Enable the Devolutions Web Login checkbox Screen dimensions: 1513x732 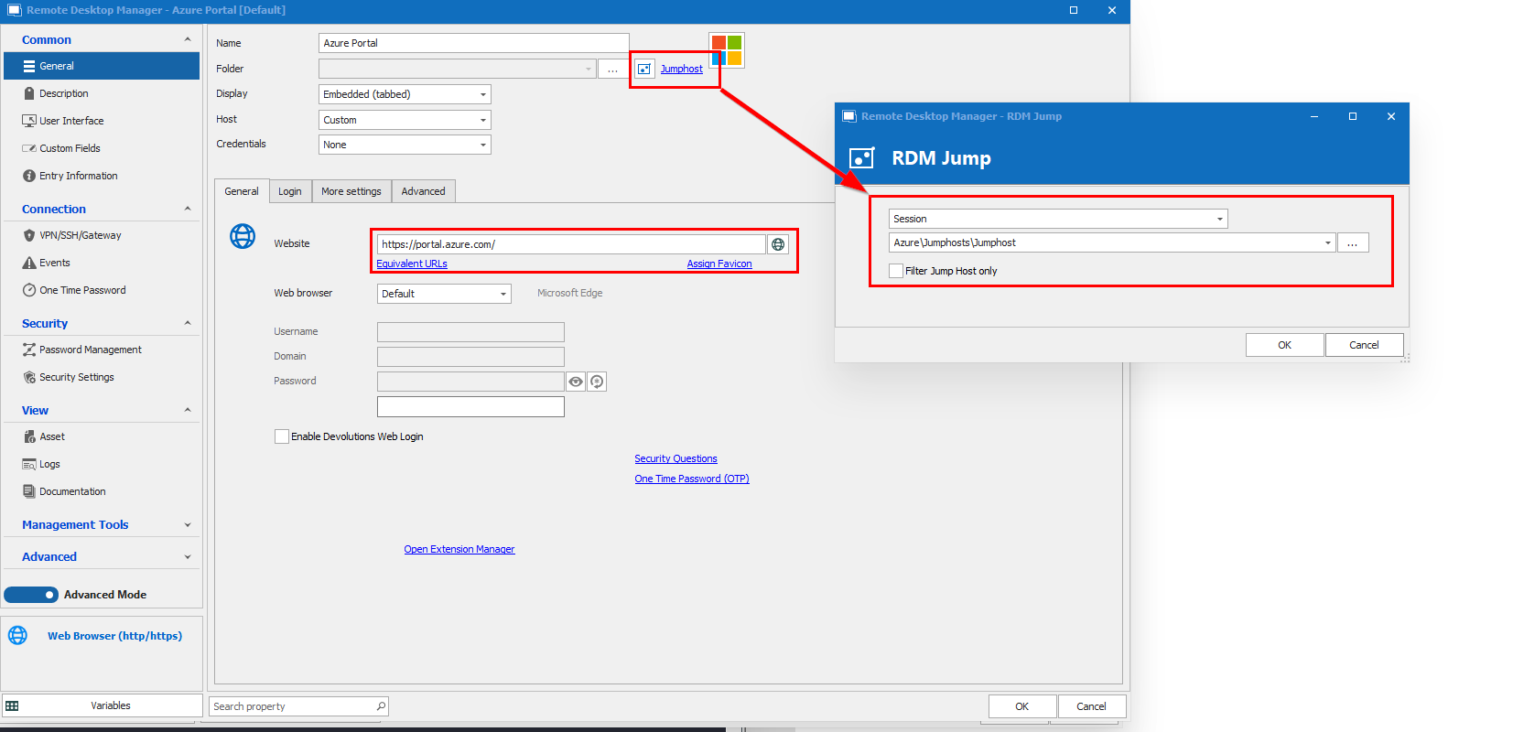(282, 436)
